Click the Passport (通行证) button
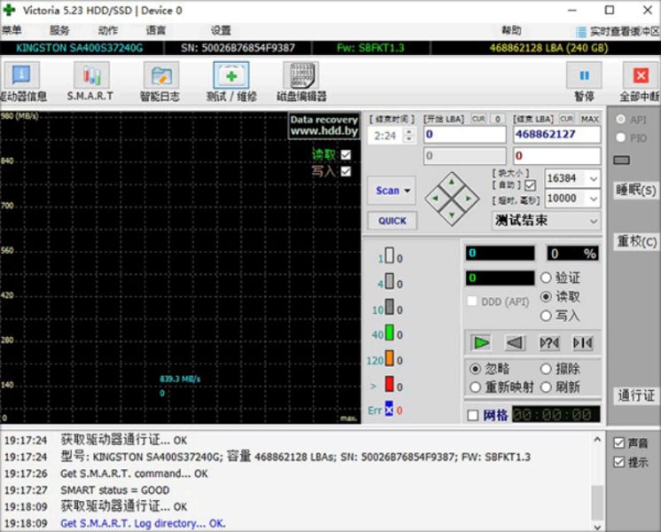Viewport: 661px width, 532px height. point(635,395)
